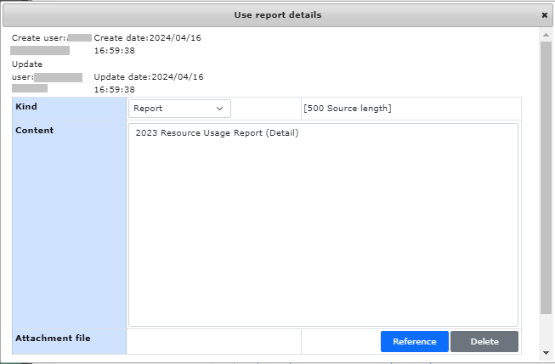
Task: Open the Kind dropdown showing Report
Action: [x=179, y=109]
